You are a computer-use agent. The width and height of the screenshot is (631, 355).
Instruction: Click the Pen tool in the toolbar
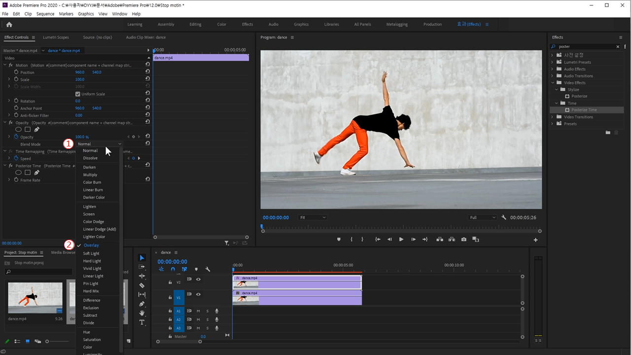(x=142, y=304)
